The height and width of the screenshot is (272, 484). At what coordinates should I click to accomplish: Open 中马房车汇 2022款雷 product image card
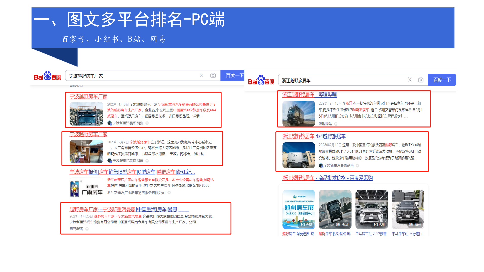(372, 209)
